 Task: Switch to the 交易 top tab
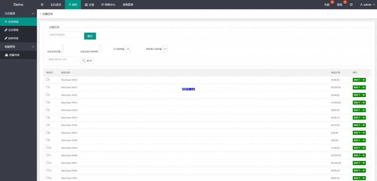(x=89, y=5)
